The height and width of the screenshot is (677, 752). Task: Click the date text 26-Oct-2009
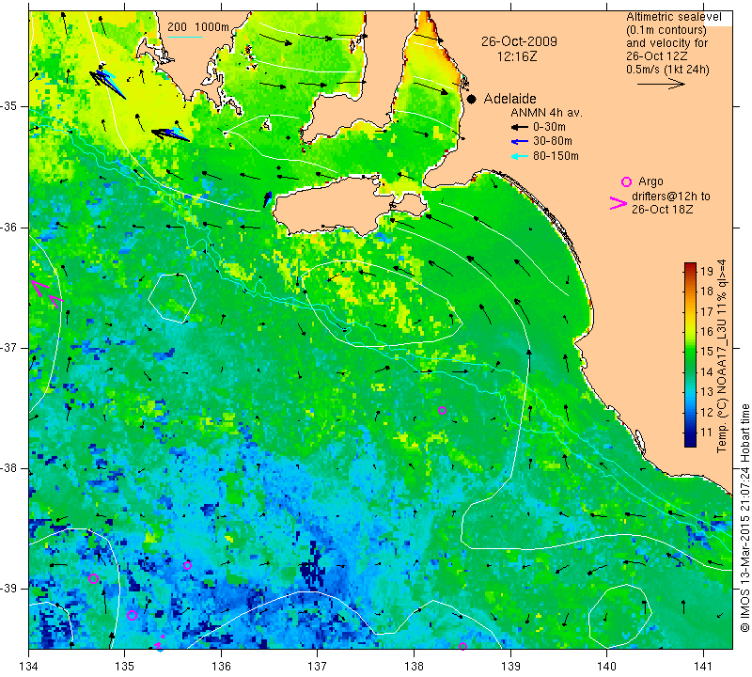(519, 41)
